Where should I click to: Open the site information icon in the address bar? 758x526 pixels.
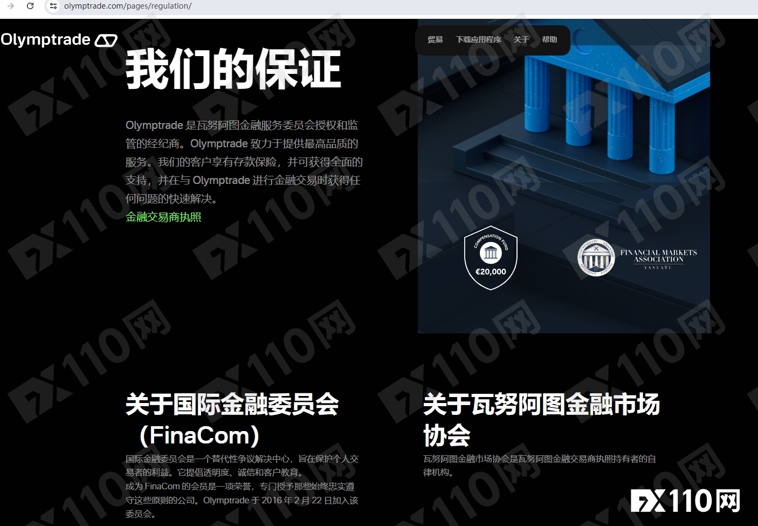pyautogui.click(x=53, y=6)
